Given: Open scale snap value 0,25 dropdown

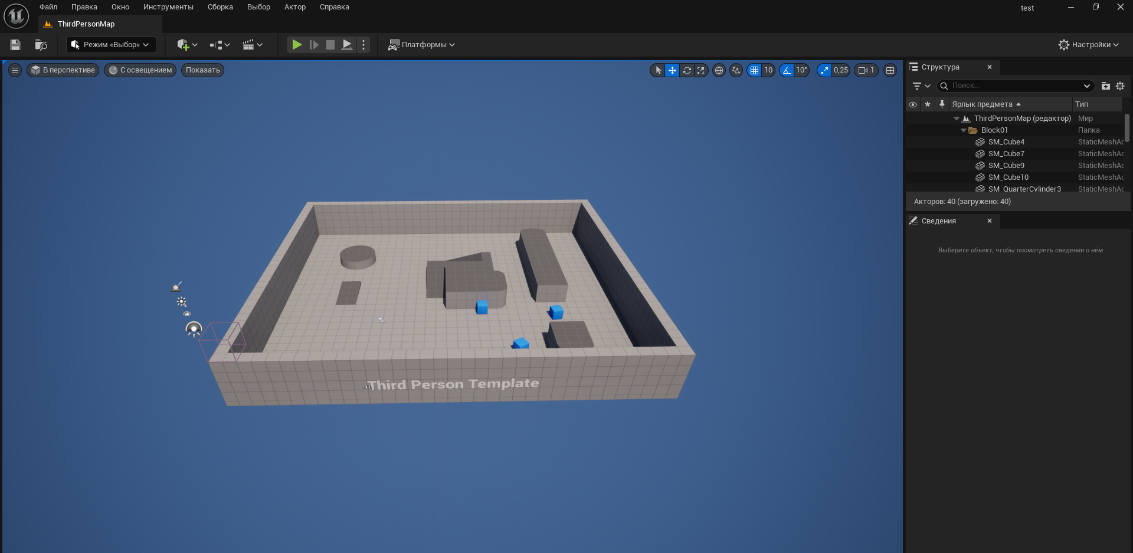Looking at the screenshot, I should 840,70.
